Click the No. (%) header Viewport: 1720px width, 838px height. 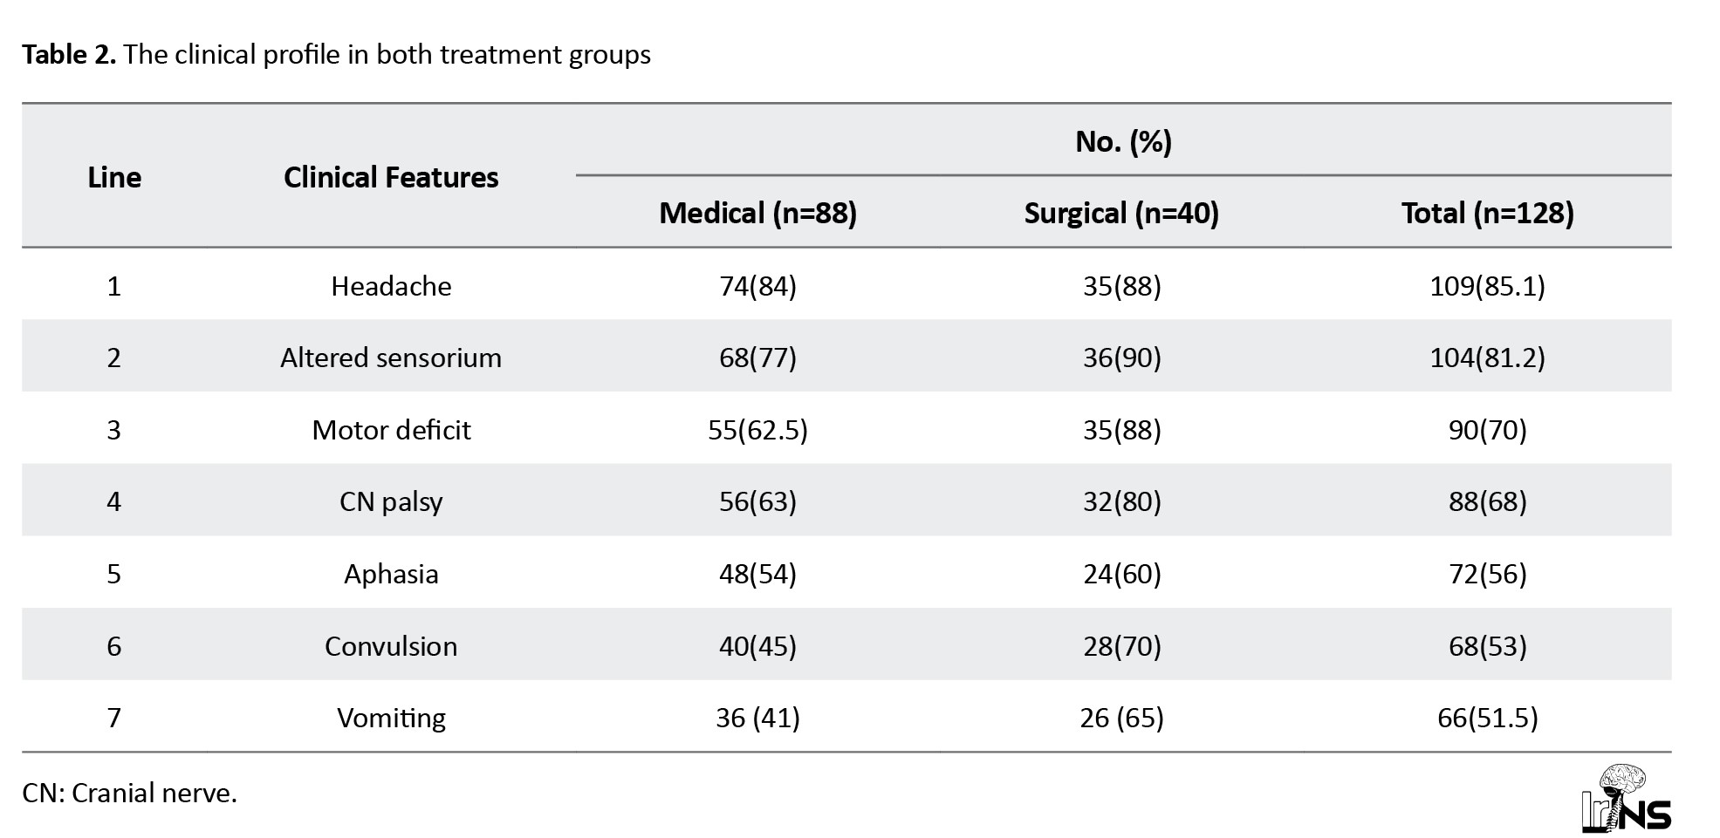[x=1123, y=141]
